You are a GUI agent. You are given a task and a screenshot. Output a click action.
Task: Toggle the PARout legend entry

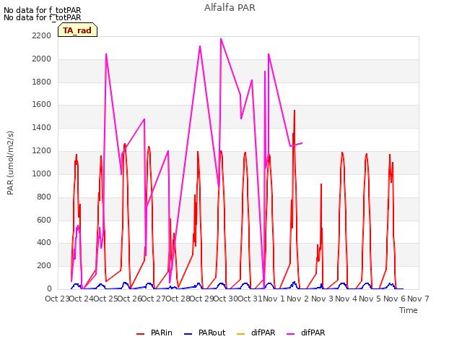pyautogui.click(x=205, y=333)
